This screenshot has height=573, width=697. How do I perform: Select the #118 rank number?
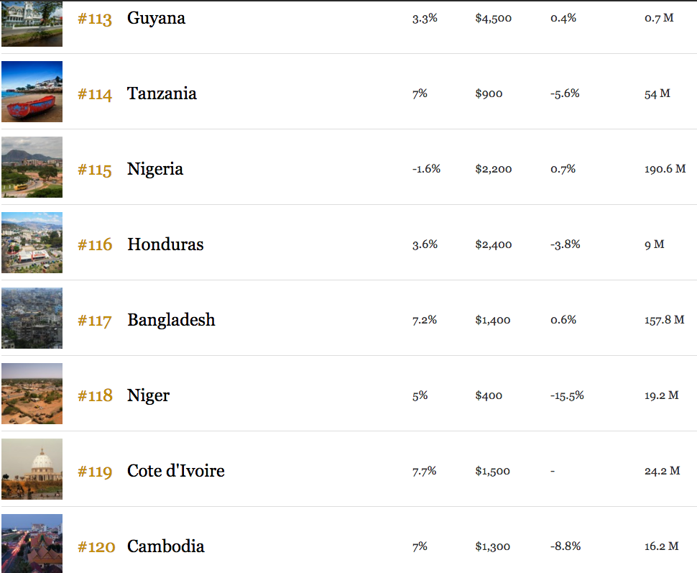point(95,395)
